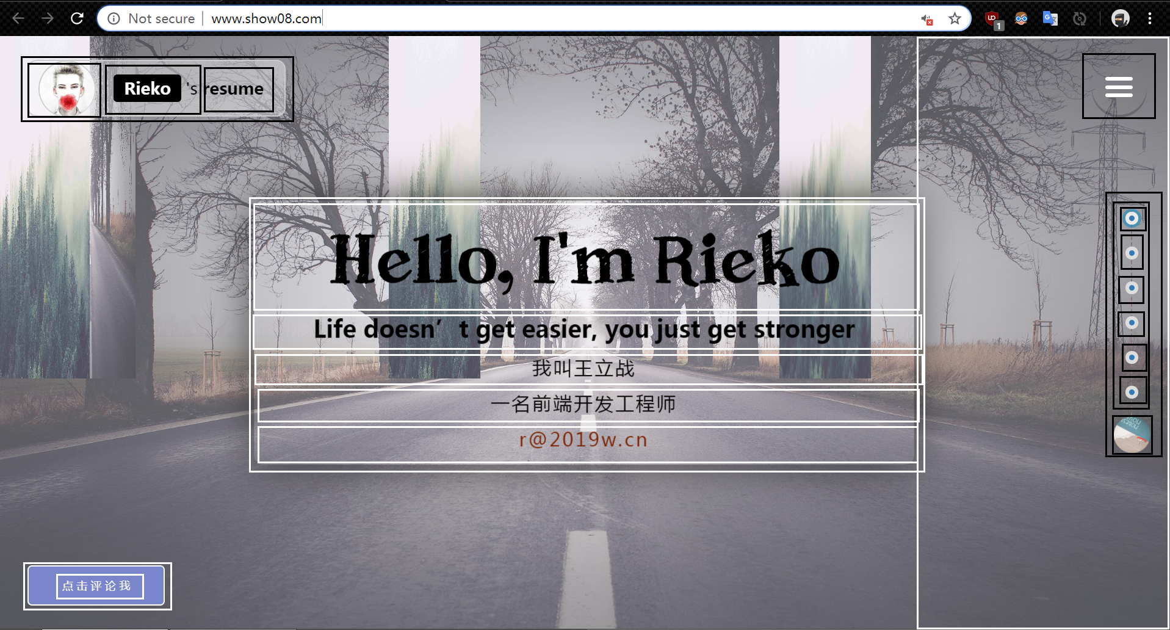This screenshot has height=630, width=1170.
Task: Click the 点击评论我 comment button
Action: coord(96,586)
